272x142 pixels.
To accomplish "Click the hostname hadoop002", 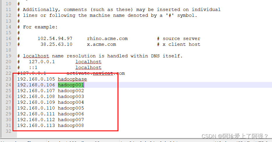I will pyautogui.click(x=71, y=91).
